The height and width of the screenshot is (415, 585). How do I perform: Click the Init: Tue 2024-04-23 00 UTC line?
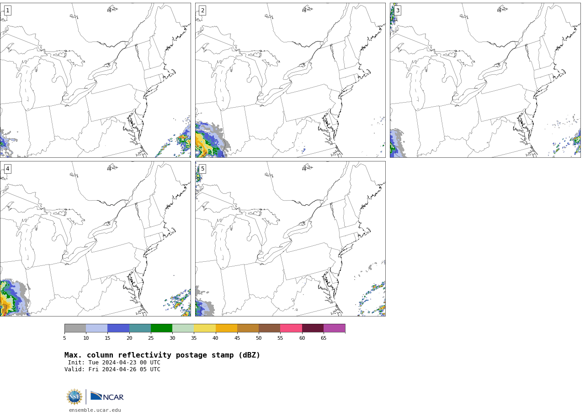[x=114, y=363]
